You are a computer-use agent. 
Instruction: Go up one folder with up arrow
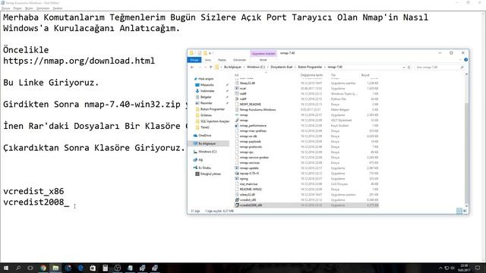tap(211, 67)
